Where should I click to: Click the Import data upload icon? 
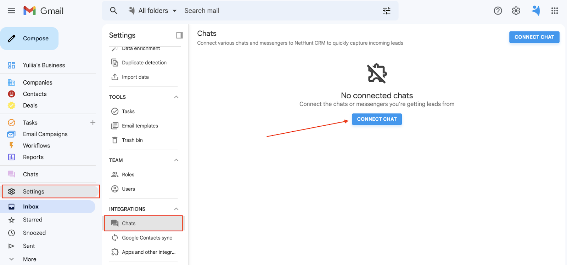pyautogui.click(x=115, y=77)
